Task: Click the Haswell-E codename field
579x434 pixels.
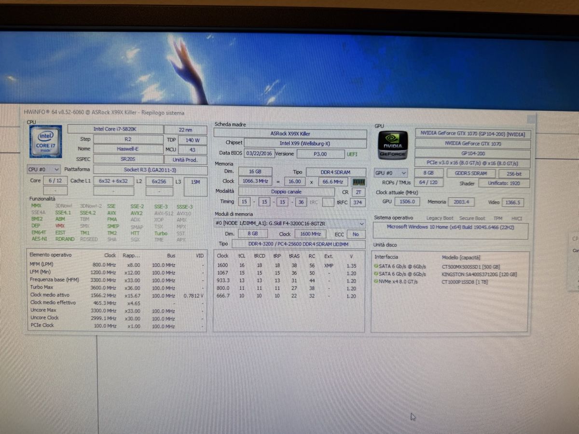Action: (128, 149)
